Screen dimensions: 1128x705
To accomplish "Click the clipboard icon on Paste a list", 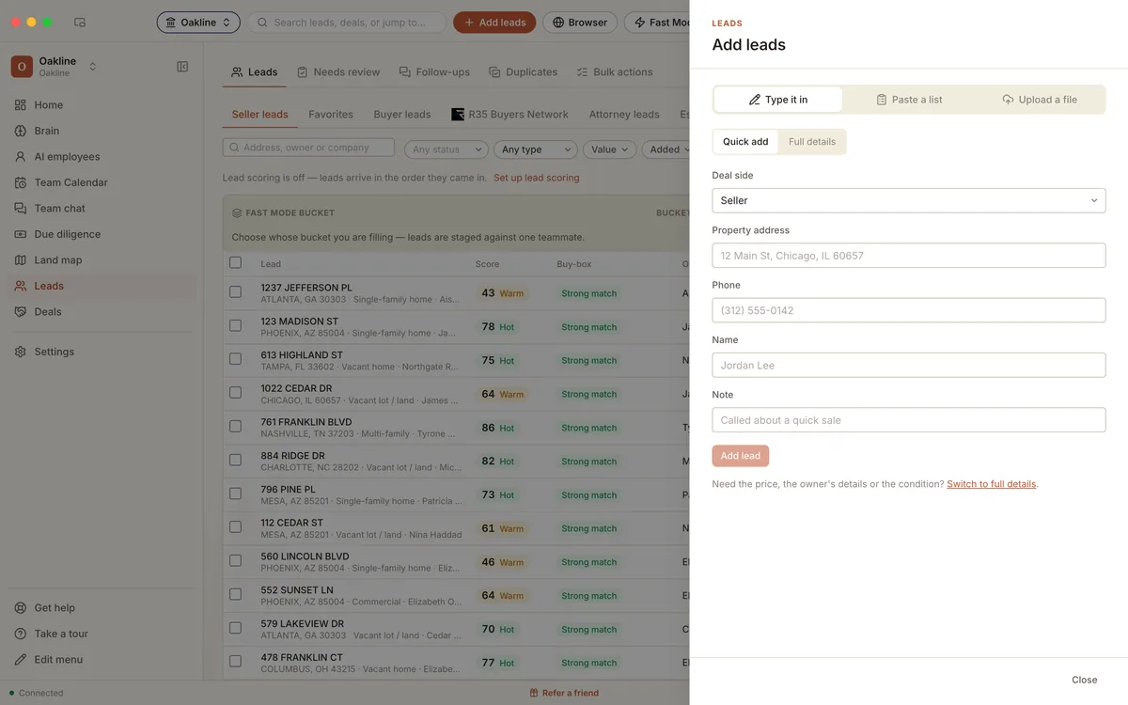I will tap(882, 100).
